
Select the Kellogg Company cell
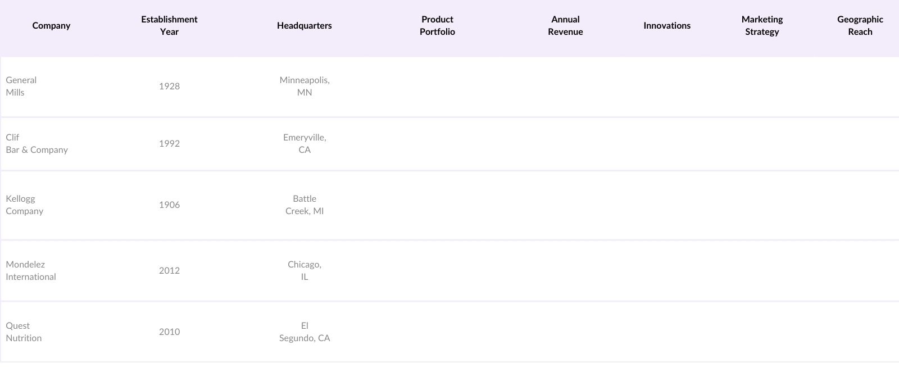(25, 205)
